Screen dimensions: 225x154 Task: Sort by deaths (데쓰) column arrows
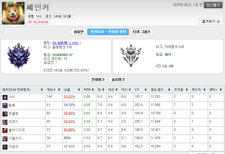(x=117, y=90)
